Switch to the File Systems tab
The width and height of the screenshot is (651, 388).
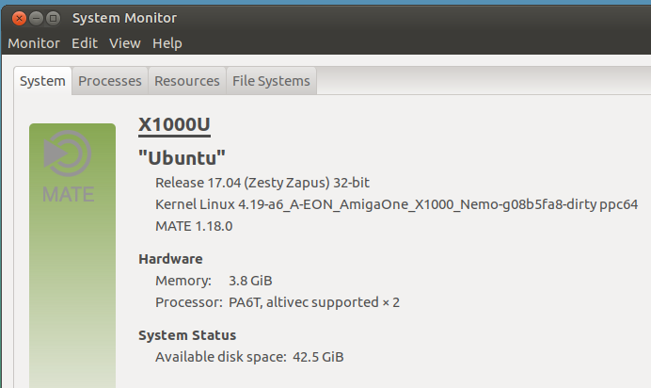(271, 81)
